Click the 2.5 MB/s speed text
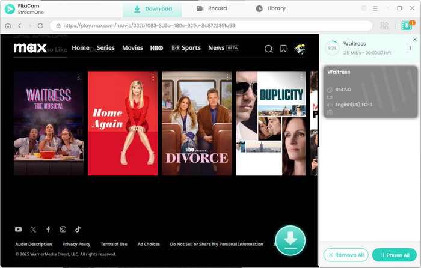The height and width of the screenshot is (268, 421). [x=352, y=53]
